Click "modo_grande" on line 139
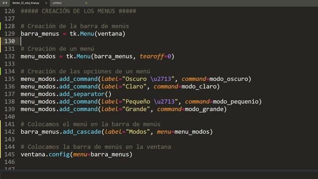The width and height of the screenshot is (318, 179). pyautogui.click(x=204, y=109)
